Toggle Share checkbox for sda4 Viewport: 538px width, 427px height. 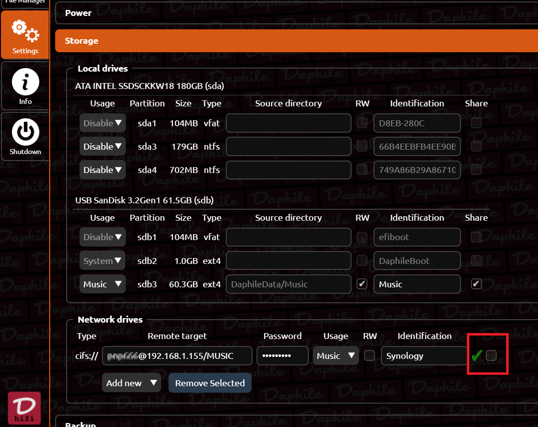[476, 170]
